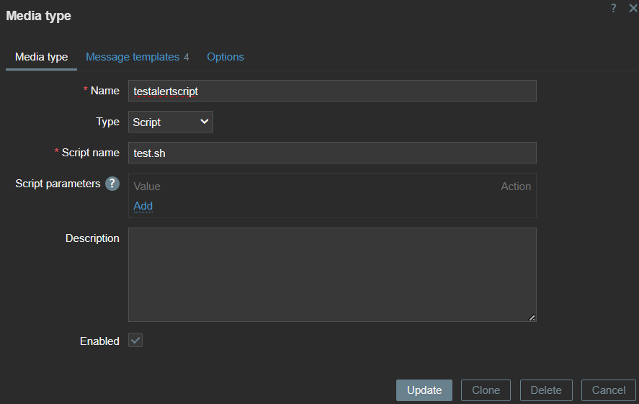Grab the Description textarea resize handle
The height and width of the screenshot is (404, 639).
click(x=532, y=317)
